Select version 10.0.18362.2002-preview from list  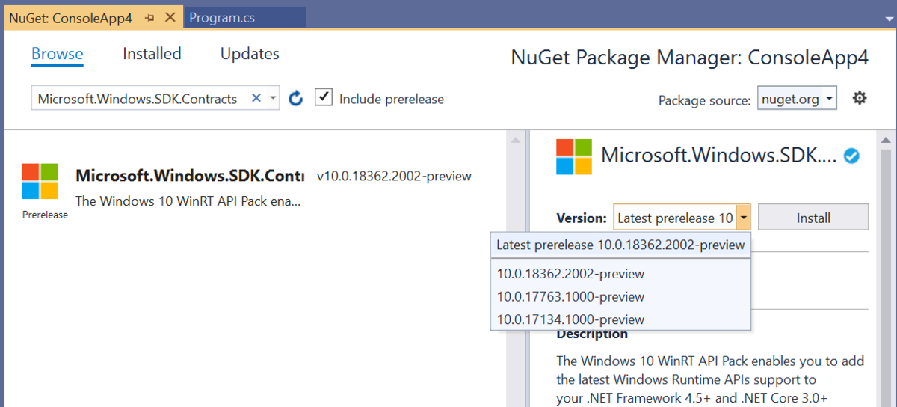click(620, 274)
